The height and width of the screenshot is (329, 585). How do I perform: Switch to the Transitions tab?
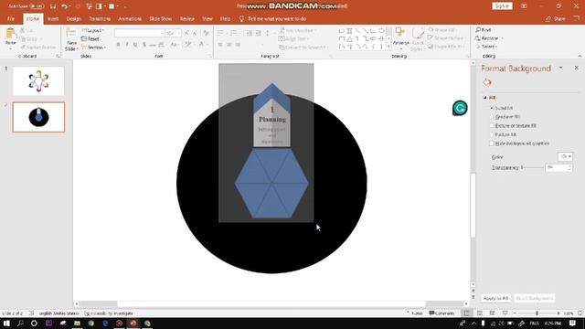(x=100, y=18)
